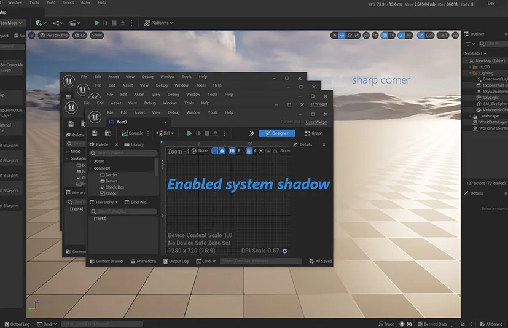Select Image widget in Test3 palette
The width and height of the screenshot is (508, 328).
[108, 193]
